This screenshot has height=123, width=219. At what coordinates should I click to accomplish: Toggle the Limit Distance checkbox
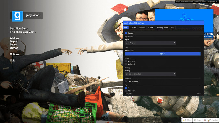point(126,81)
